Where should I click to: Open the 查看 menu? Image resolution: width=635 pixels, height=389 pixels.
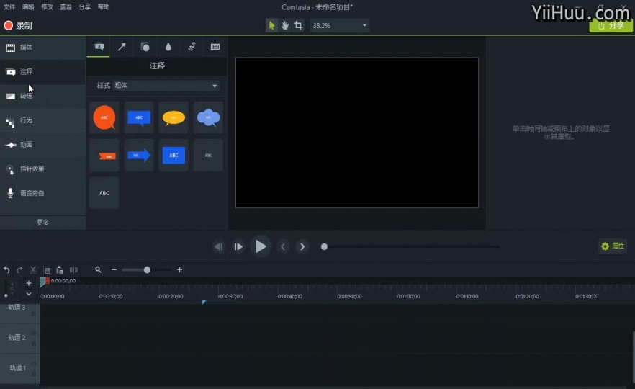[66, 7]
